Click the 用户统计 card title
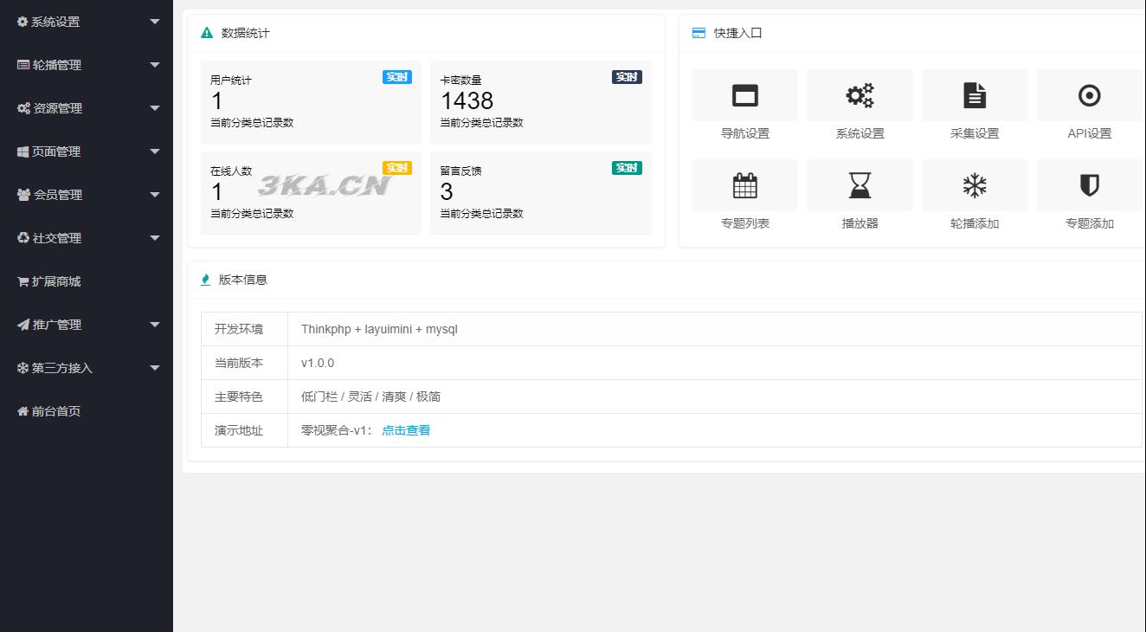This screenshot has width=1146, height=632. pyautogui.click(x=231, y=81)
